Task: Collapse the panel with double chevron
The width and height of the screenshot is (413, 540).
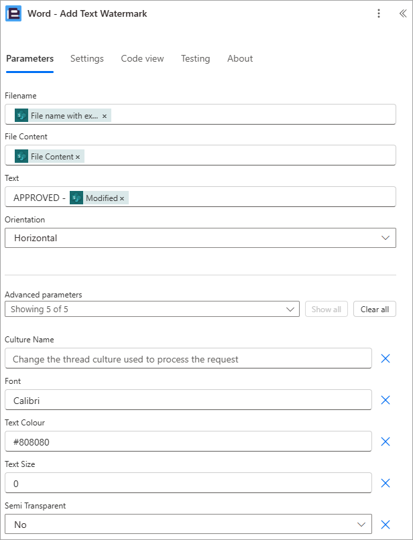Action: [x=403, y=13]
